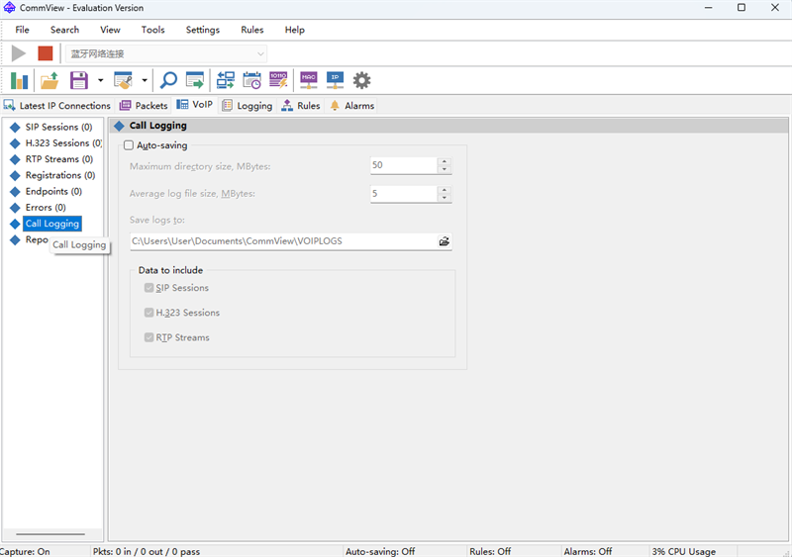The height and width of the screenshot is (557, 792).
Task: Open the calendar scheduler icon
Action: pos(251,80)
